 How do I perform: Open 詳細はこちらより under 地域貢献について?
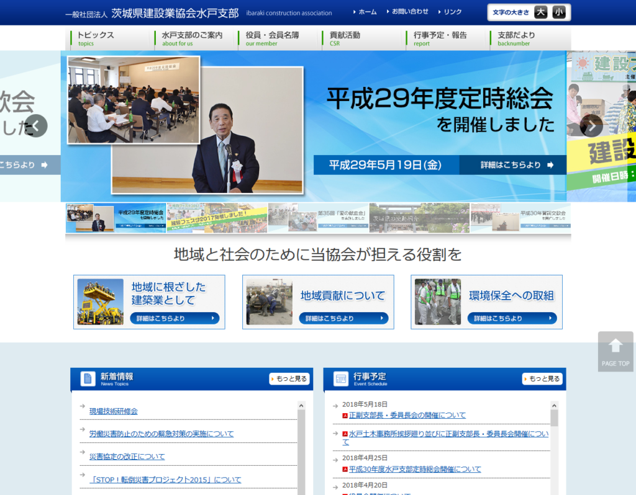[343, 318]
